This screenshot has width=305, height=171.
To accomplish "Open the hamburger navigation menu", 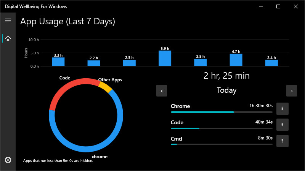I will (x=8, y=20).
